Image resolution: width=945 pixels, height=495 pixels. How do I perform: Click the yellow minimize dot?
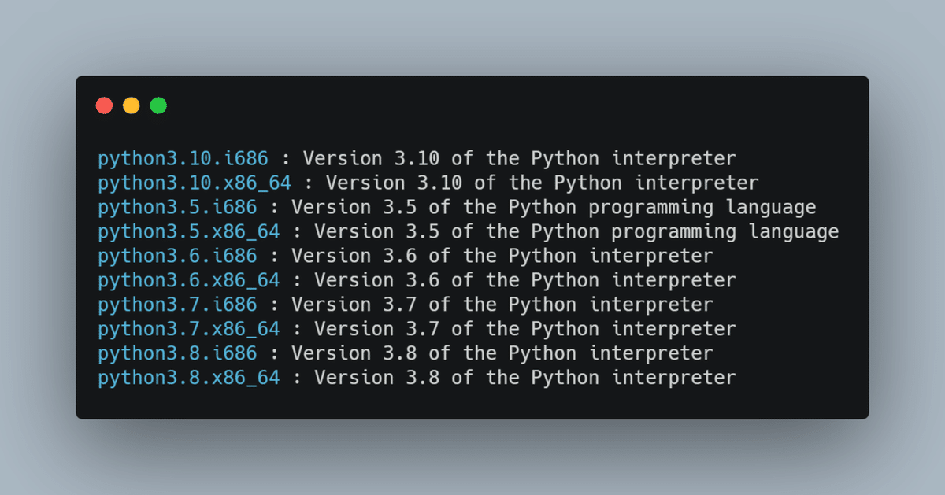tap(132, 105)
